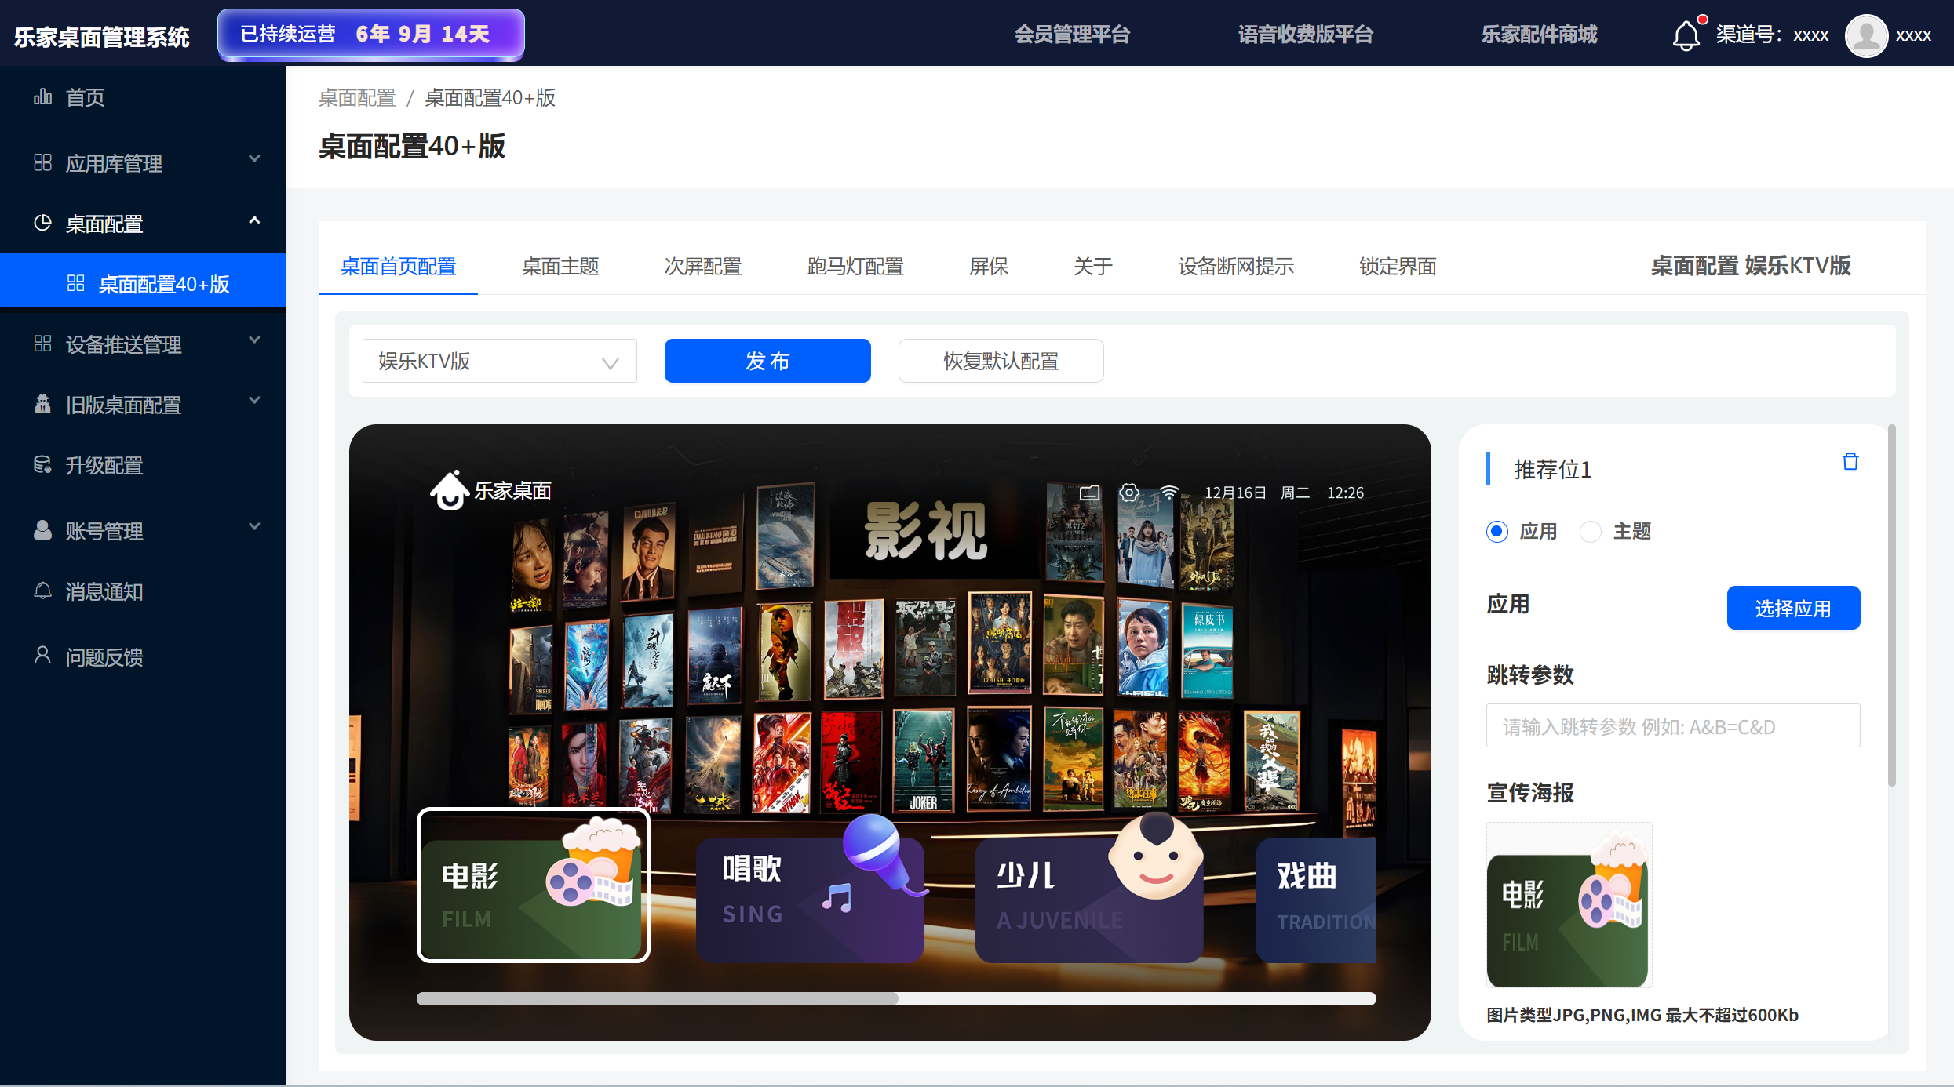Select the 电影 FILM tile in preview
The width and height of the screenshot is (1954, 1087).
(x=533, y=885)
